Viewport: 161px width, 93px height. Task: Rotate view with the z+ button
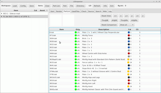click(x=138, y=16)
